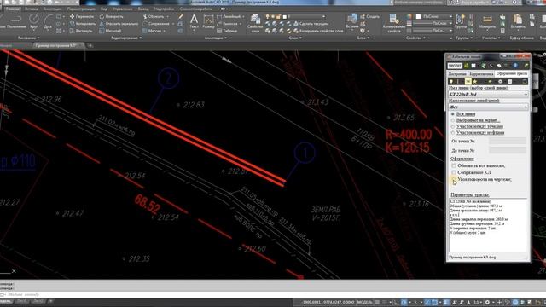Click the Создать block button
546x307 pixels.
click(370, 16)
